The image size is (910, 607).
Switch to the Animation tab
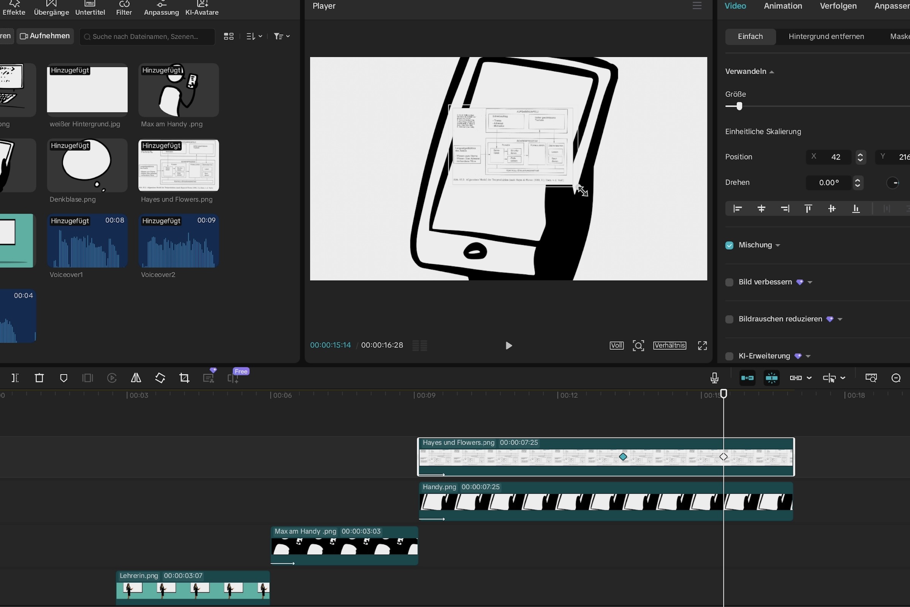click(782, 6)
